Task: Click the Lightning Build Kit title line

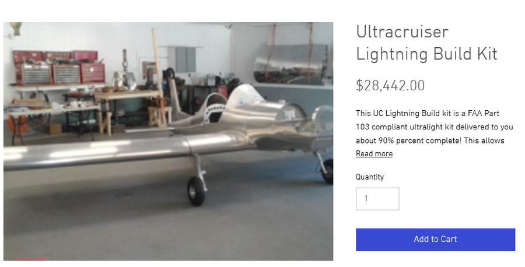Action: [x=426, y=54]
